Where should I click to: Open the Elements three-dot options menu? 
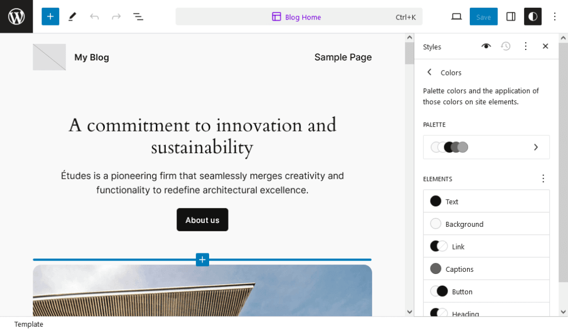pos(543,179)
